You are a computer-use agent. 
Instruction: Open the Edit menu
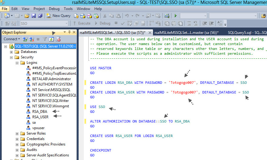tap(15, 9)
